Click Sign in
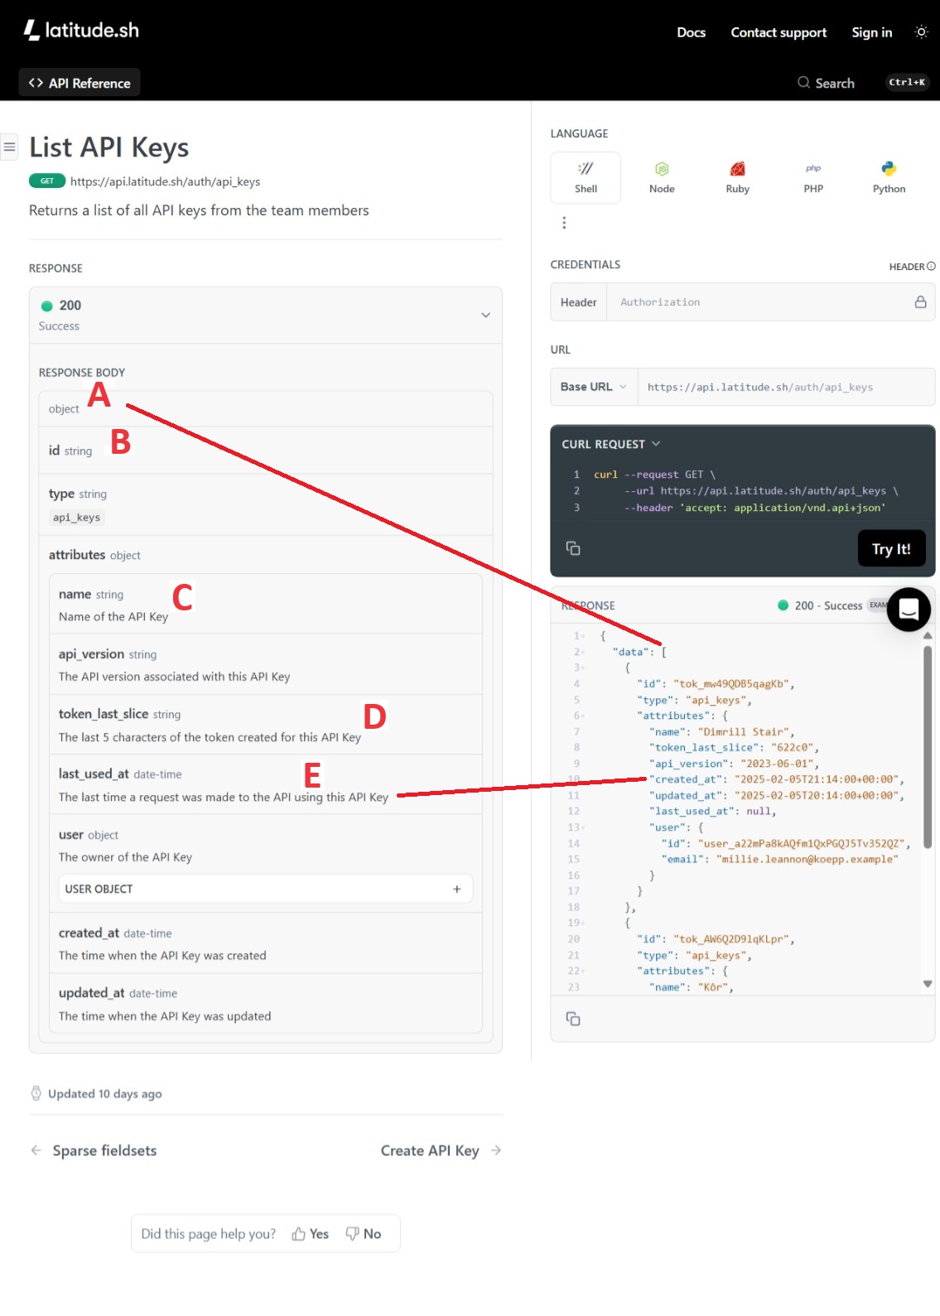The height and width of the screenshot is (1316, 940). [872, 32]
